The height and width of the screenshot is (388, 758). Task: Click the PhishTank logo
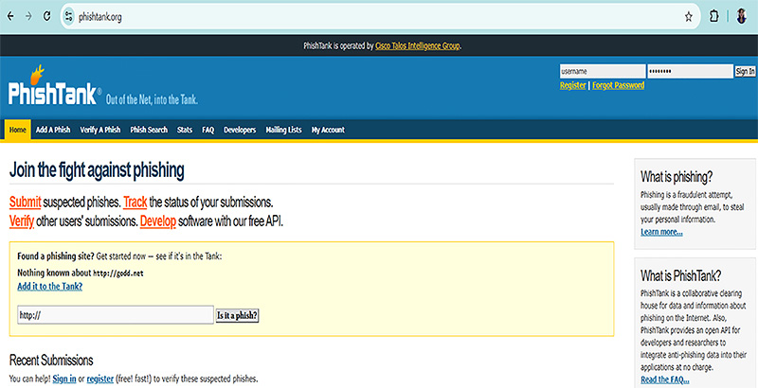coord(55,86)
